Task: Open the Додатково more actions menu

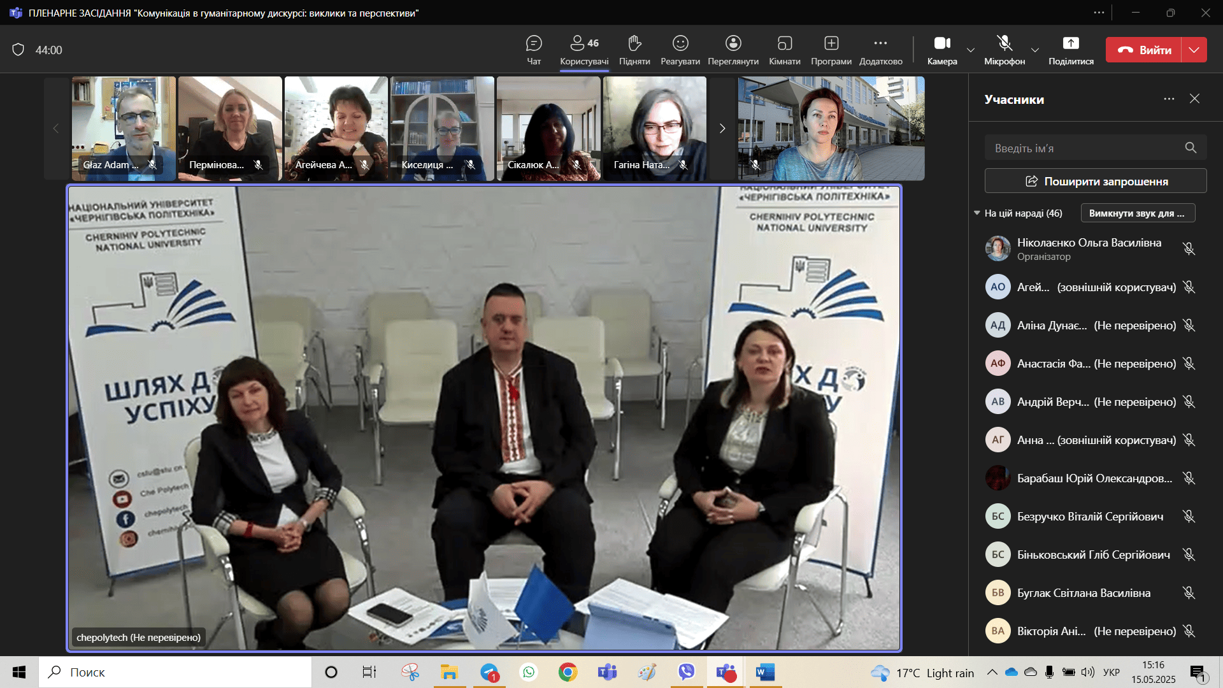Action: (x=880, y=44)
